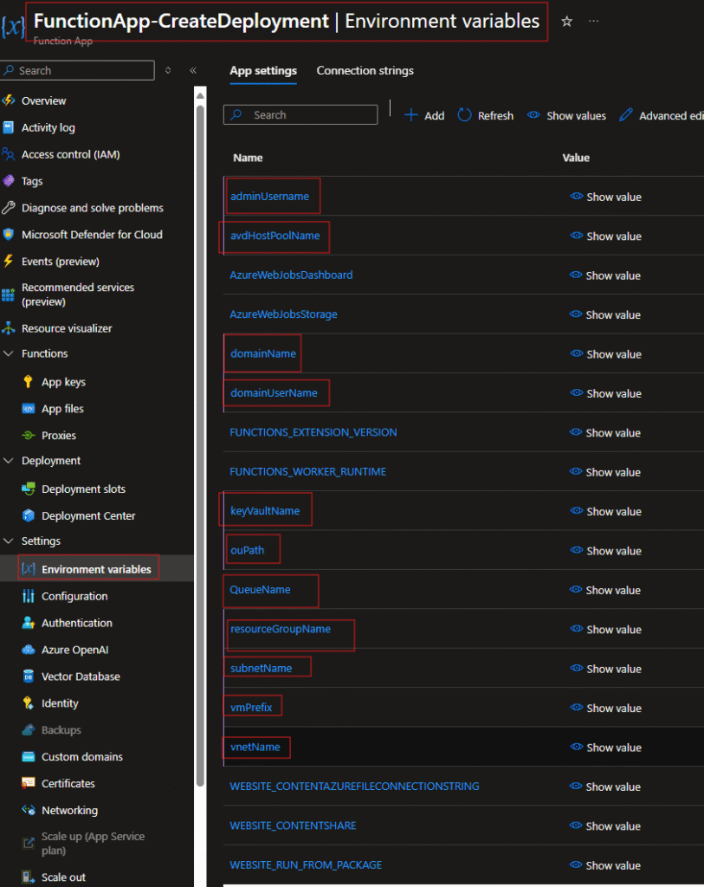This screenshot has height=887, width=704.
Task: Open the WEBSITE_RUN_FROM_PACKAGE setting
Action: tap(306, 865)
